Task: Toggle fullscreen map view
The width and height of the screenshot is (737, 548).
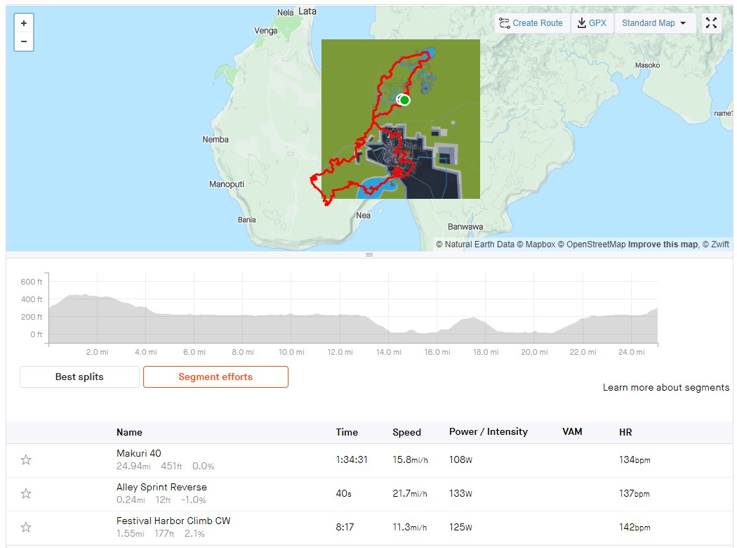Action: point(711,23)
